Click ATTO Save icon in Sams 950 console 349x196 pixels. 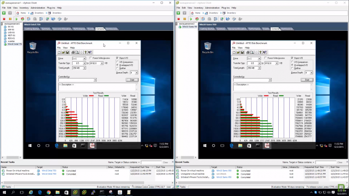coord(242,52)
